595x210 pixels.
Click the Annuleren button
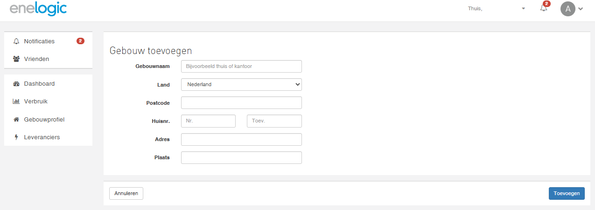[x=126, y=193]
